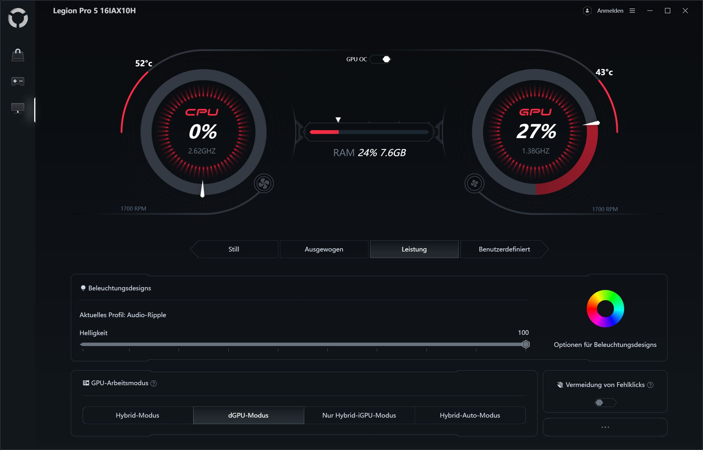
Task: Select the Hybrid-Modus GPU option
Action: 138,415
